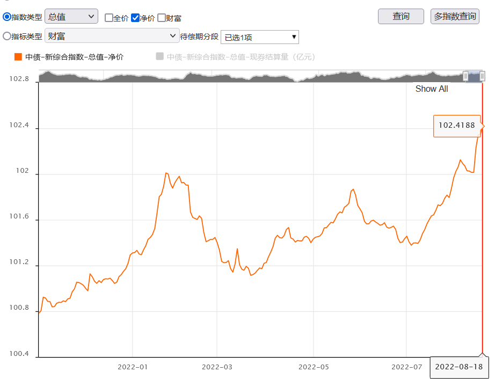Expand the 财富 indicator type dropdown
495x379 pixels.
coord(112,35)
